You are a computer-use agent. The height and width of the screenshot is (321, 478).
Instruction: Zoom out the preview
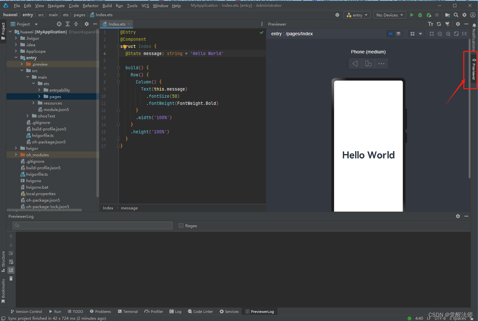(440, 34)
